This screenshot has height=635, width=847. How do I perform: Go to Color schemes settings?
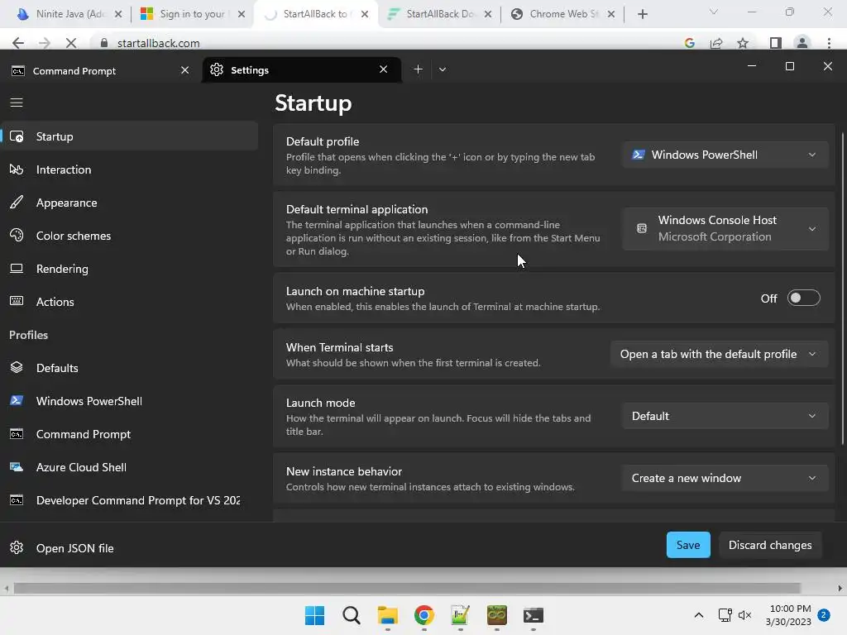pyautogui.click(x=130, y=236)
